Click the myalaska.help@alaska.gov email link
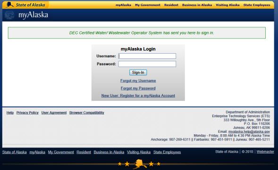 249,131
